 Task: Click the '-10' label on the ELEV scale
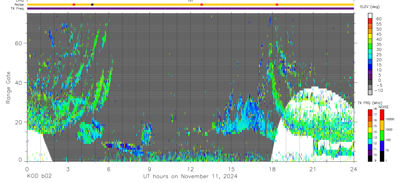point(378,90)
